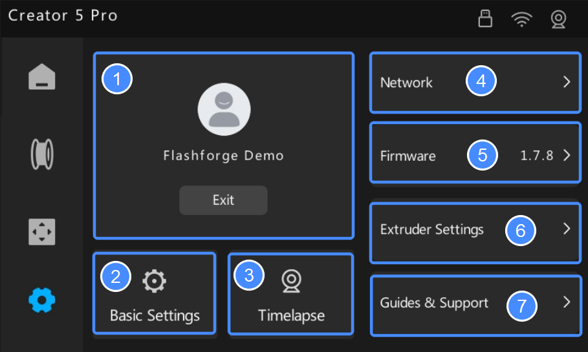588x352 pixels.
Task: Expand the Guides & Support chevron
Action: pyautogui.click(x=567, y=302)
